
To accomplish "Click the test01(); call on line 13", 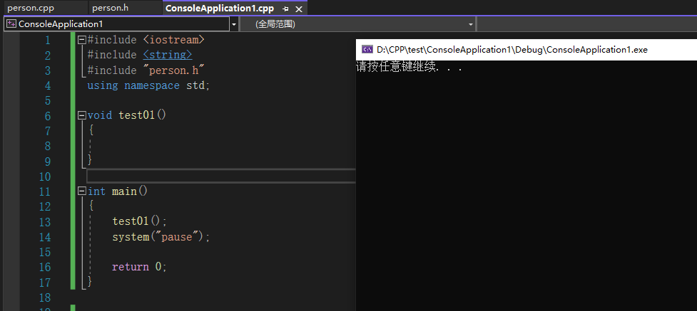I will [139, 221].
